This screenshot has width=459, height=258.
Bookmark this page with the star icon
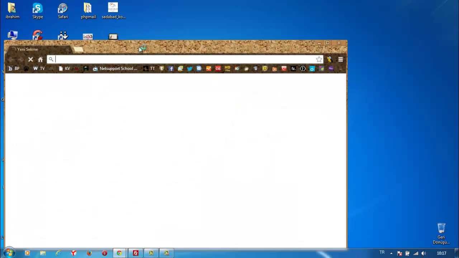pyautogui.click(x=319, y=59)
